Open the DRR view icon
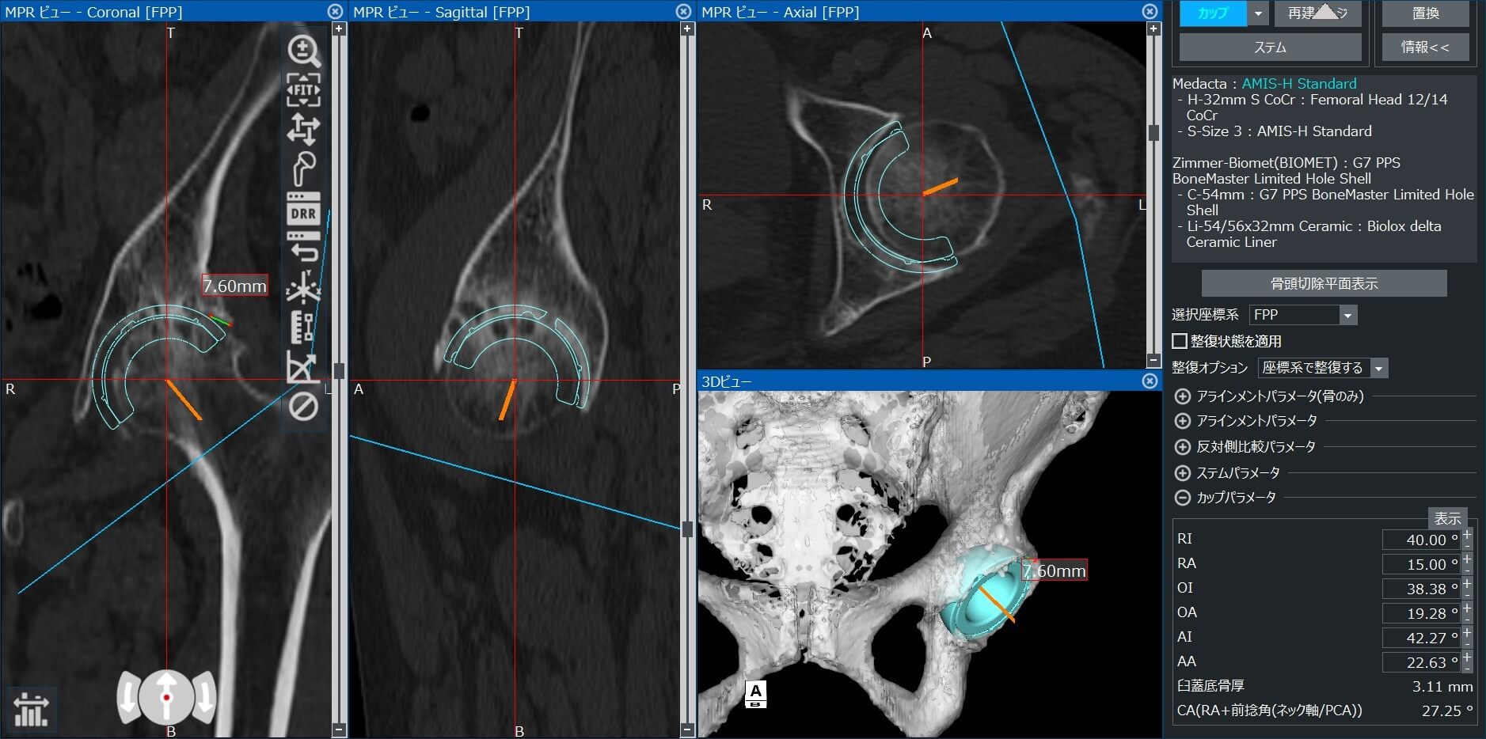 click(304, 208)
